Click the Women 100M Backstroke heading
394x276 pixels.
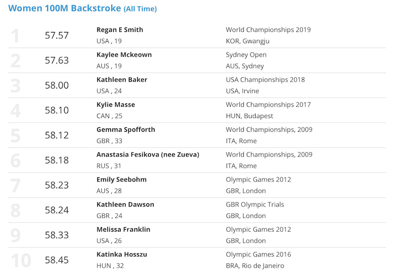[x=82, y=8]
